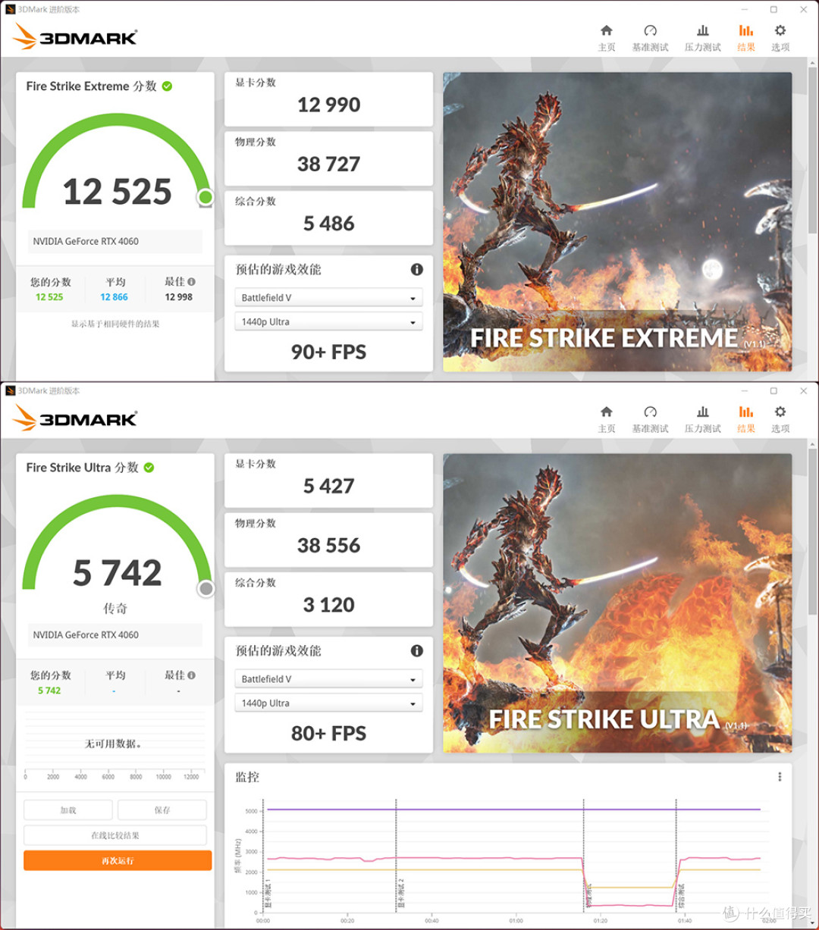The image size is (819, 930).
Task: Open the three-dot menu of the 监控 panel
Action: click(779, 777)
